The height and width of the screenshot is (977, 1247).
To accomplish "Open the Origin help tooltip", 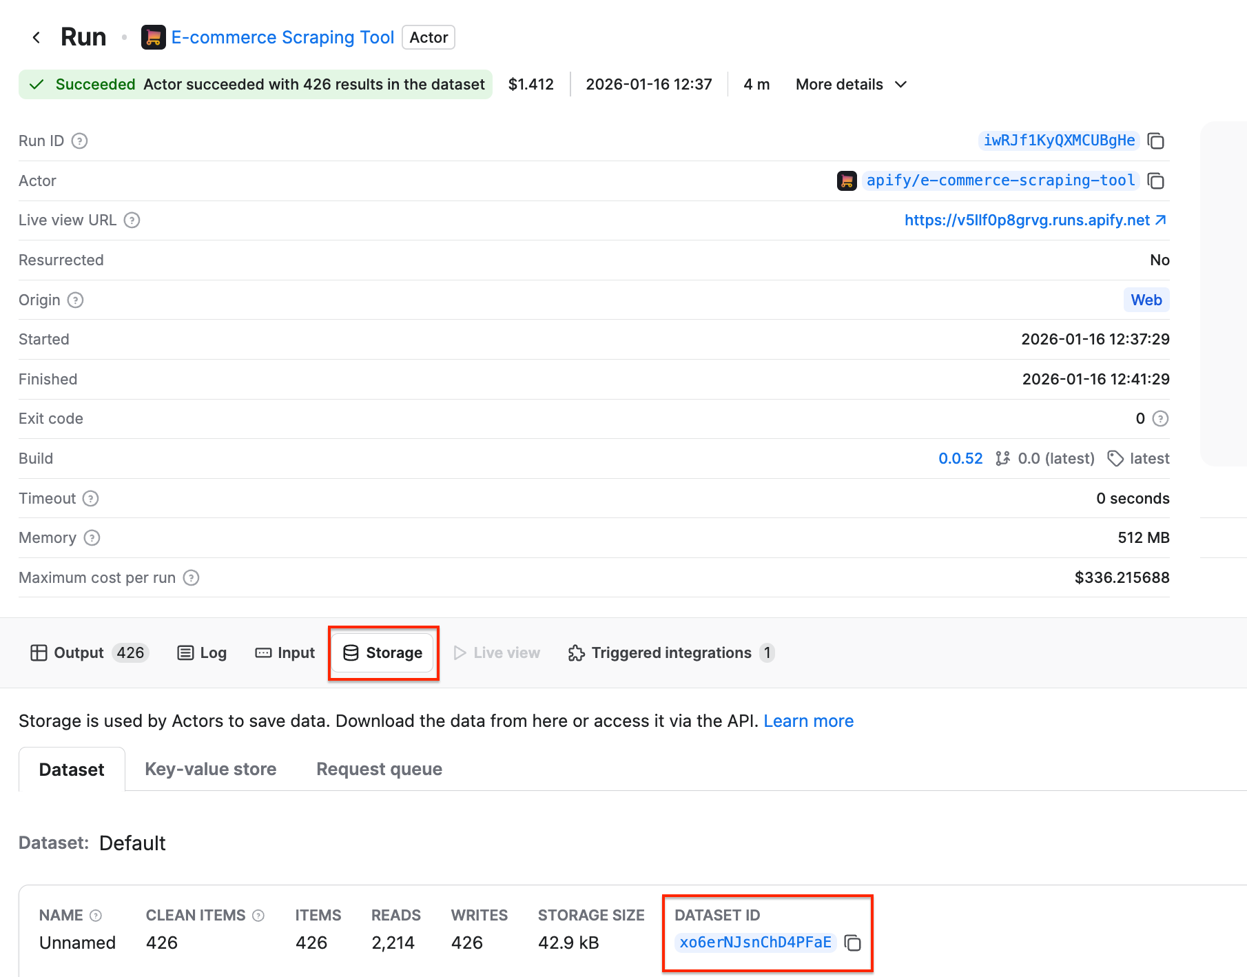I will coord(76,300).
